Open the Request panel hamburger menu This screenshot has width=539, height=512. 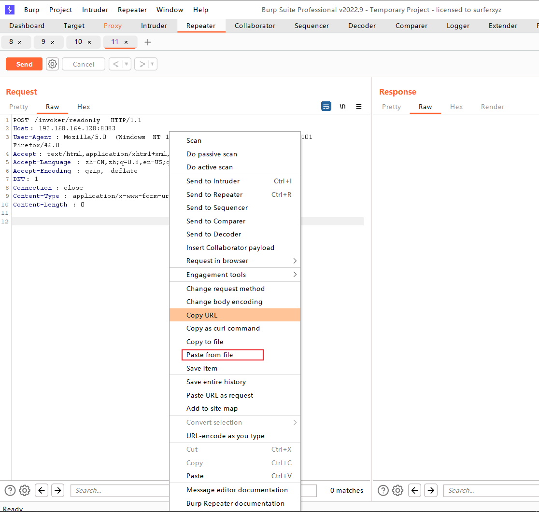pyautogui.click(x=359, y=107)
